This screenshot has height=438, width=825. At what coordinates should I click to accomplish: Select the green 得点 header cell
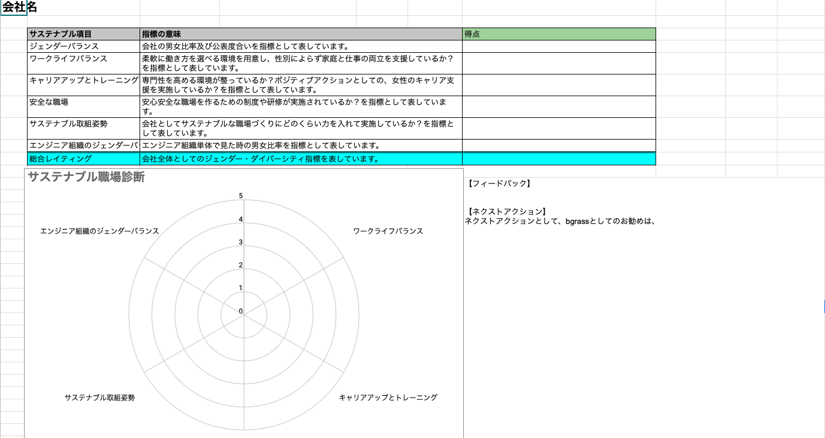click(x=559, y=34)
